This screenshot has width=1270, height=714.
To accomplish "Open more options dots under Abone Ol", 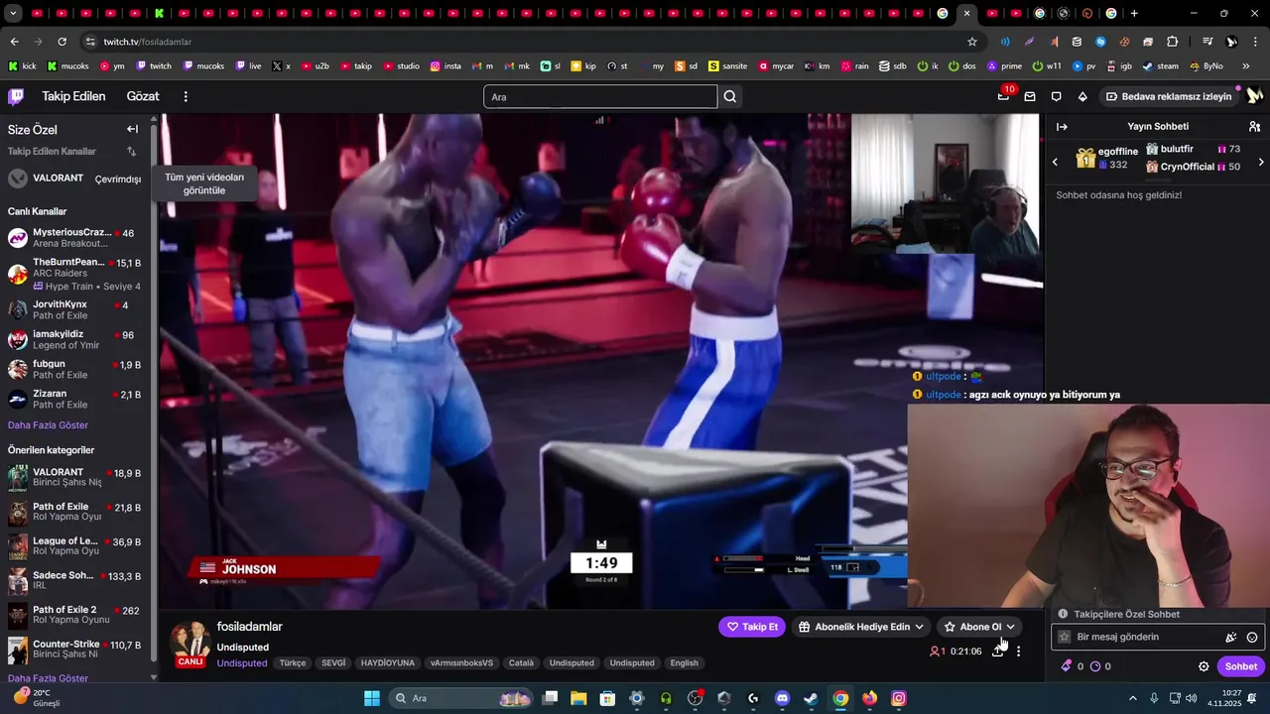I will [x=1018, y=652].
